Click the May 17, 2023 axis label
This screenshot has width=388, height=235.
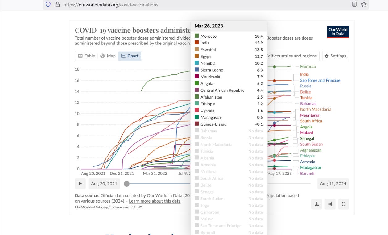[279, 174]
